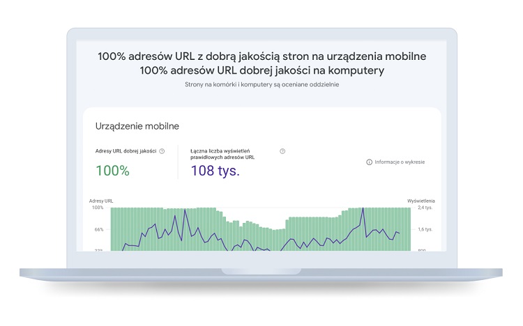Click 'Strony na komórki i komputery' subtitle text
523x326 pixels.
[261, 85]
